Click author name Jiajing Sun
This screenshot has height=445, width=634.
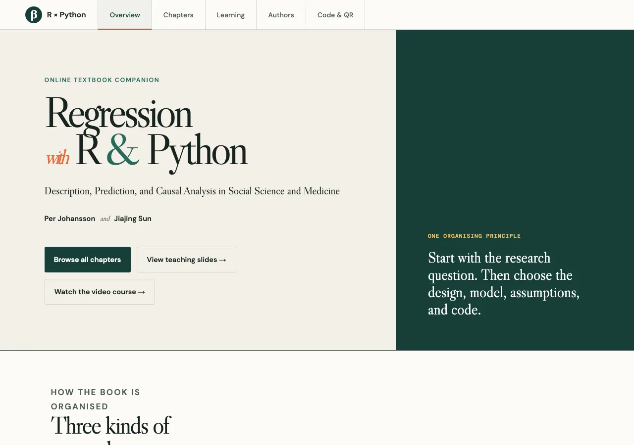133,219
